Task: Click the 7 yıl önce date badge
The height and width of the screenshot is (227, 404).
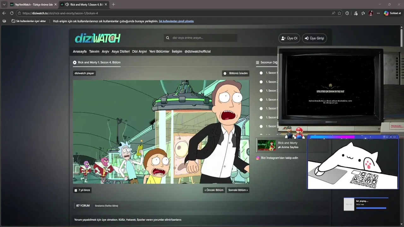Action: click(82, 190)
